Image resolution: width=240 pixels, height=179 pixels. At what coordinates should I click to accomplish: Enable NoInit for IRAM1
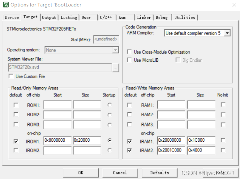pyautogui.click(x=223, y=140)
